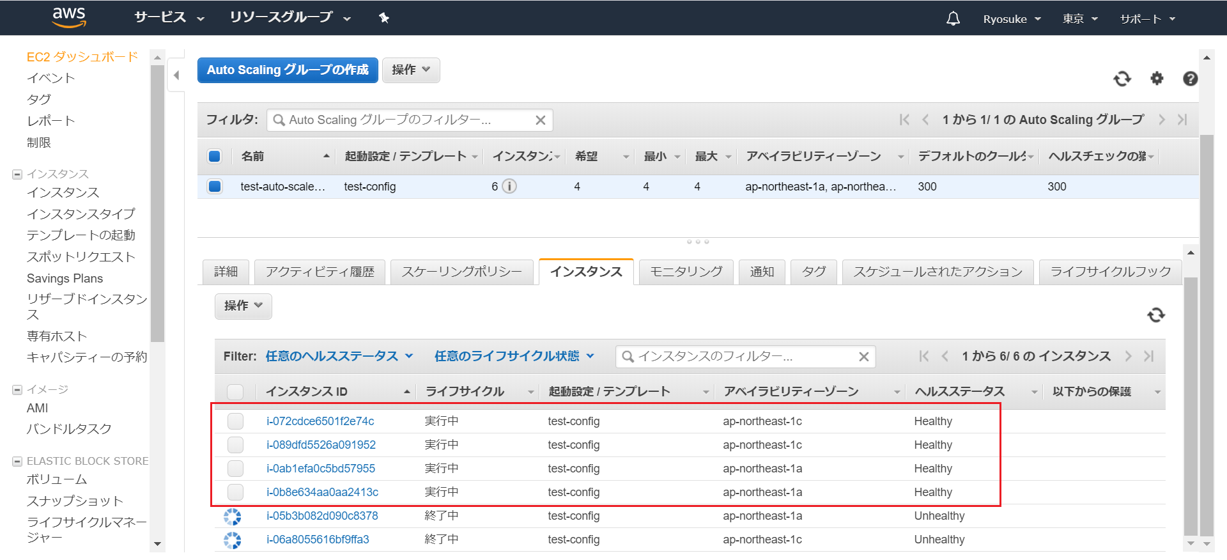Switch to the アクティビティ履歴 tab

[320, 272]
